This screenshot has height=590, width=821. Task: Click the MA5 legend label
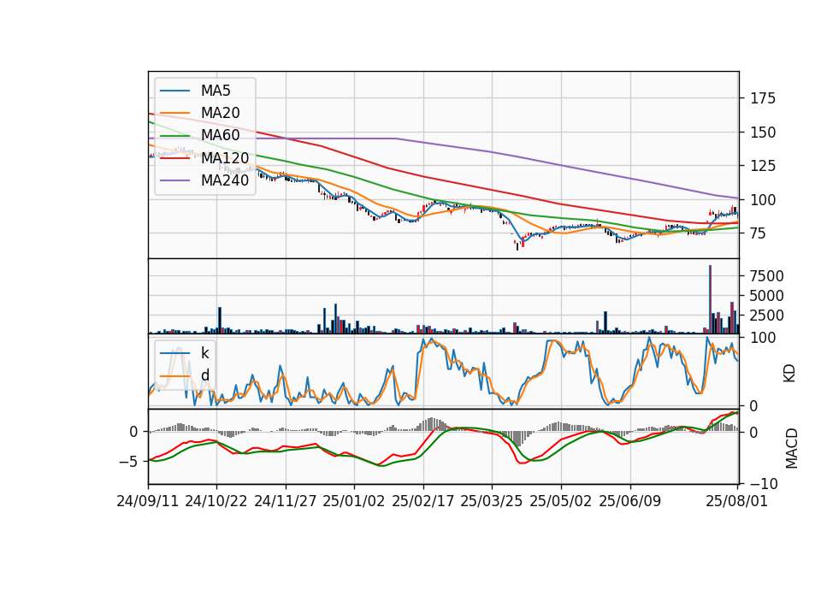[216, 91]
